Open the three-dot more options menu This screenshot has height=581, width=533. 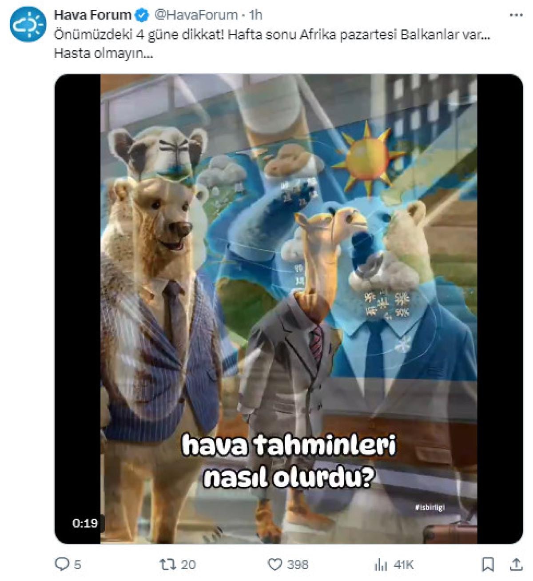point(516,15)
